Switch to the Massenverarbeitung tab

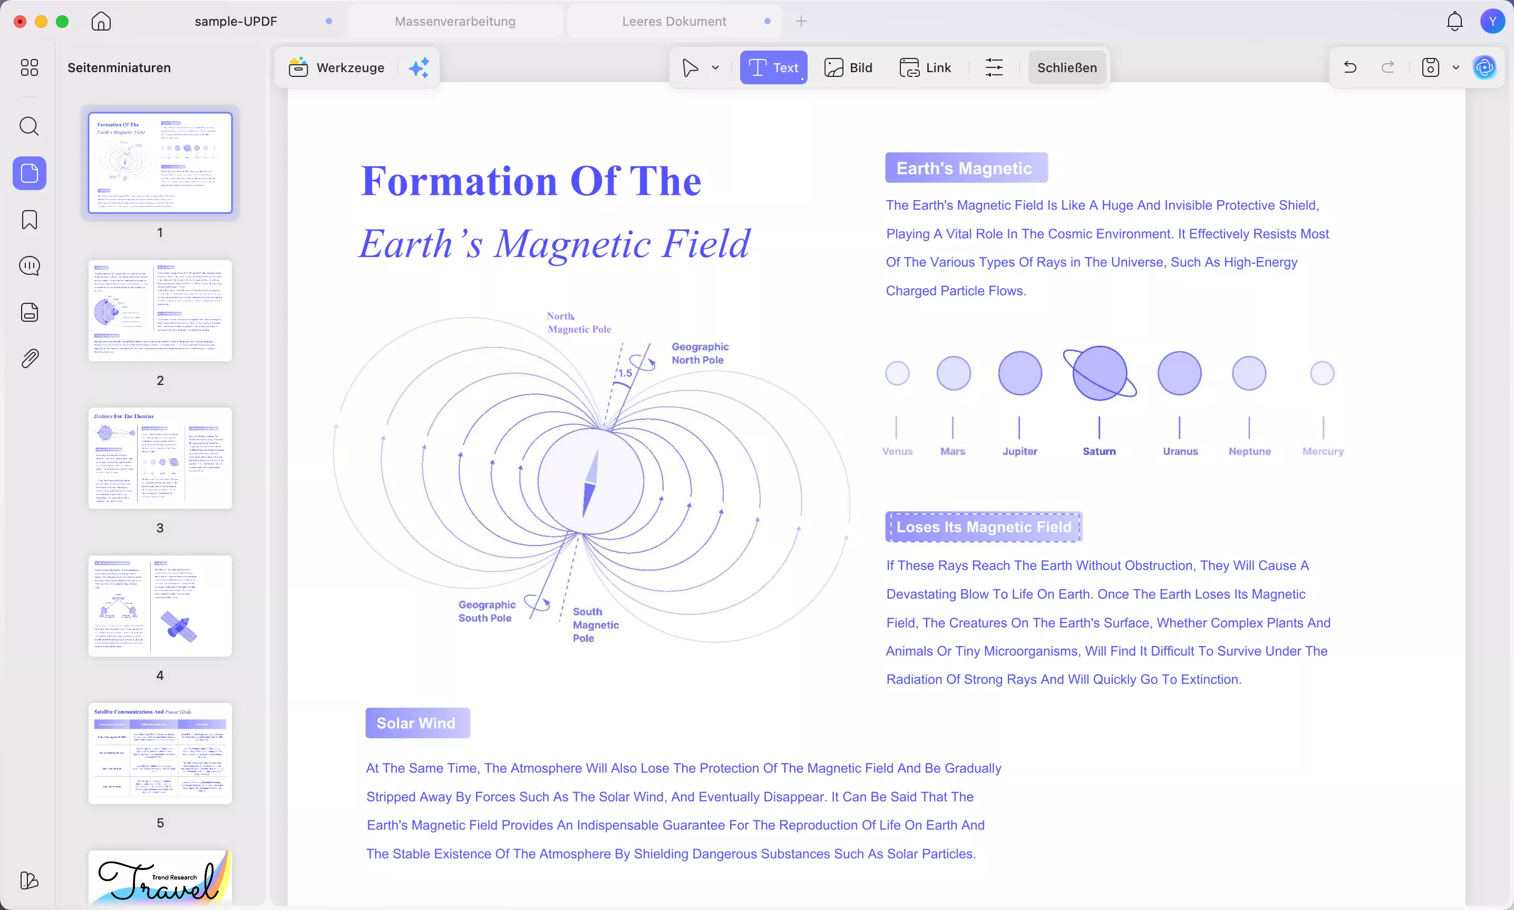(455, 22)
